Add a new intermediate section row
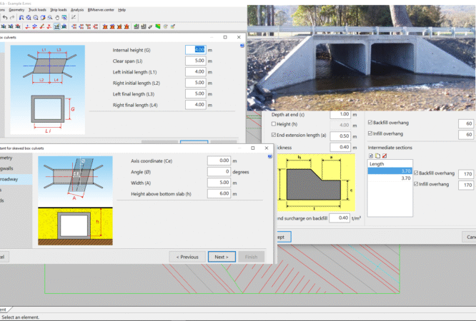 (370, 155)
